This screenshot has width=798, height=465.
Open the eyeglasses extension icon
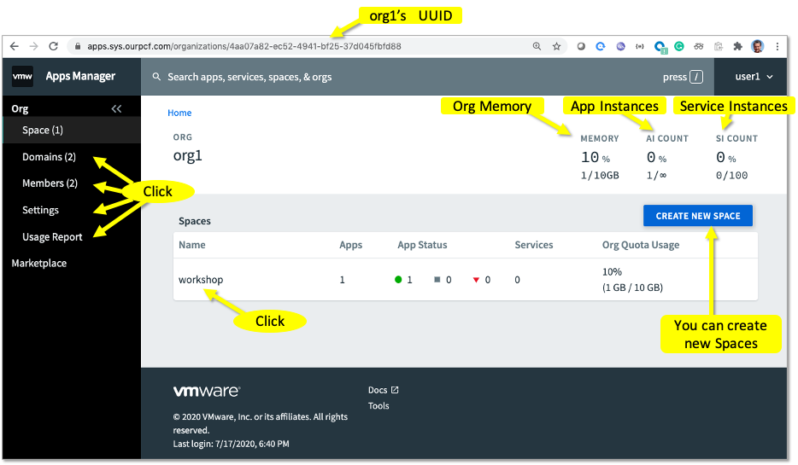[699, 46]
